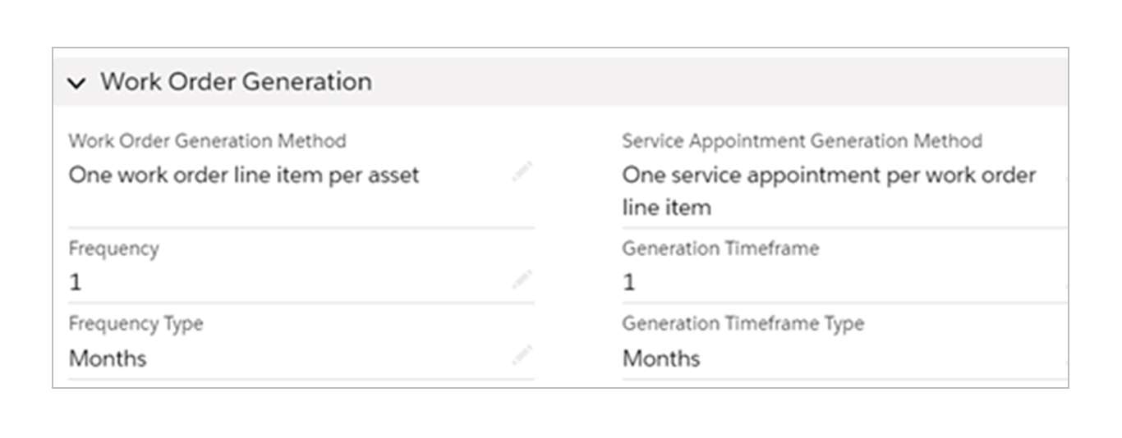This screenshot has height=438, width=1122.
Task: Select the Frequency Type label
Action: click(x=136, y=324)
